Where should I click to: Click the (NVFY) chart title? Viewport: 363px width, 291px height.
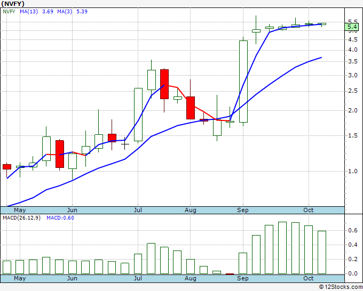13,4
